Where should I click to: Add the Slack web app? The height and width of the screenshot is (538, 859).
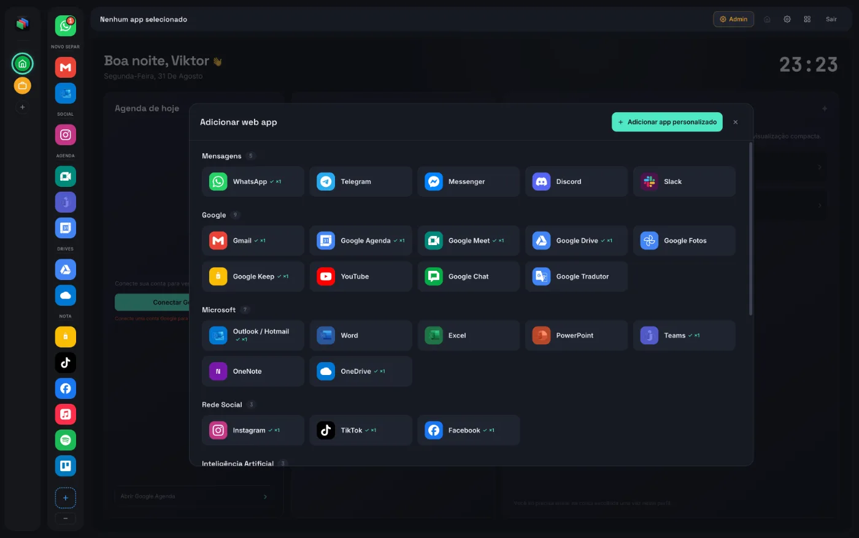pyautogui.click(x=684, y=181)
